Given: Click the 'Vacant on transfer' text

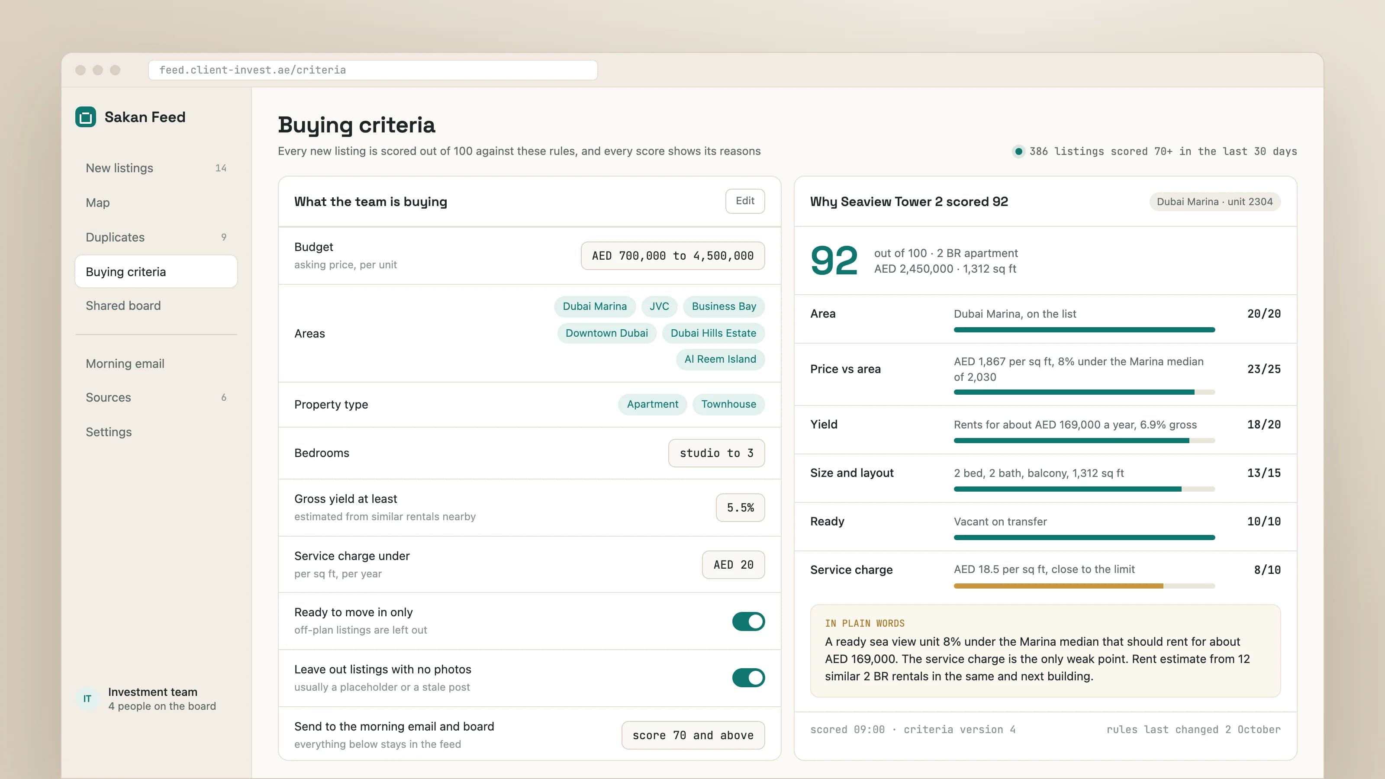Looking at the screenshot, I should (x=1000, y=521).
